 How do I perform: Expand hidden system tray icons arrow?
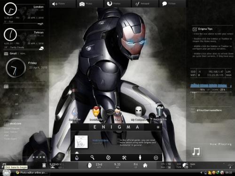(x=202, y=173)
